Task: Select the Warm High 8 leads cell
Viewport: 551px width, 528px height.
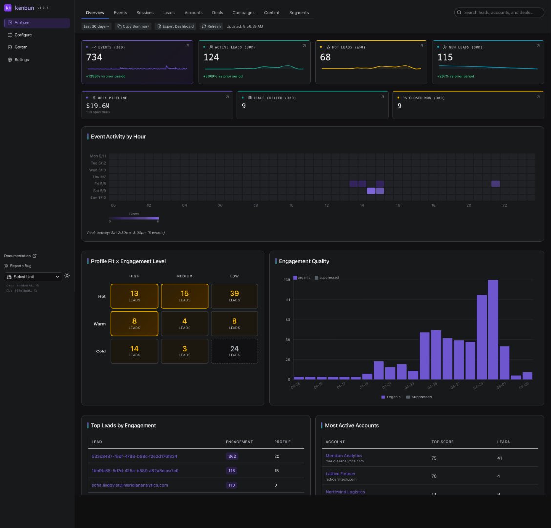Action: 134,324
